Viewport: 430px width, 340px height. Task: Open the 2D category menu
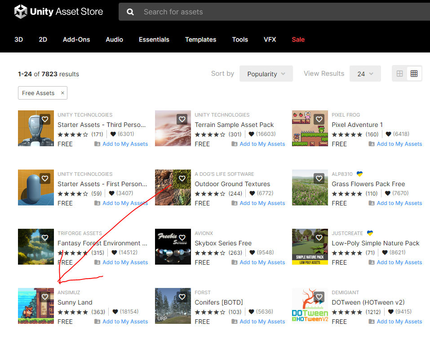click(43, 39)
